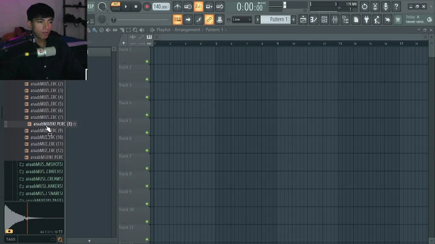
Task: Click the tempo field showing 140.000
Action: pyautogui.click(x=160, y=6)
